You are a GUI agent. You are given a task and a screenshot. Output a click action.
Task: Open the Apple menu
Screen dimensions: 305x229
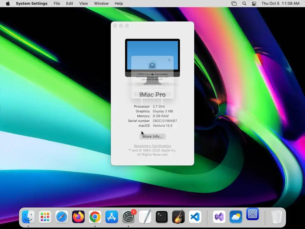(8, 4)
